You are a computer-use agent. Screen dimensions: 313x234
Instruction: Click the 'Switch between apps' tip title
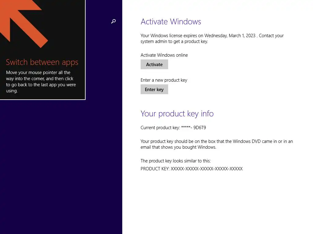[42, 62]
